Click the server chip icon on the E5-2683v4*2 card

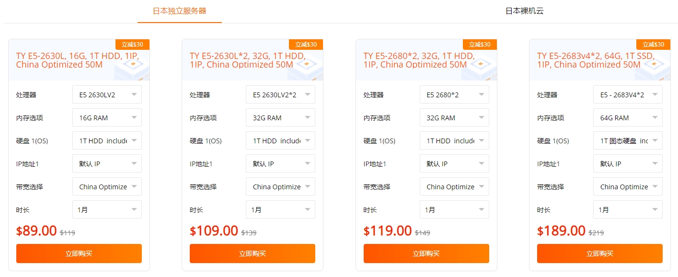click(654, 65)
